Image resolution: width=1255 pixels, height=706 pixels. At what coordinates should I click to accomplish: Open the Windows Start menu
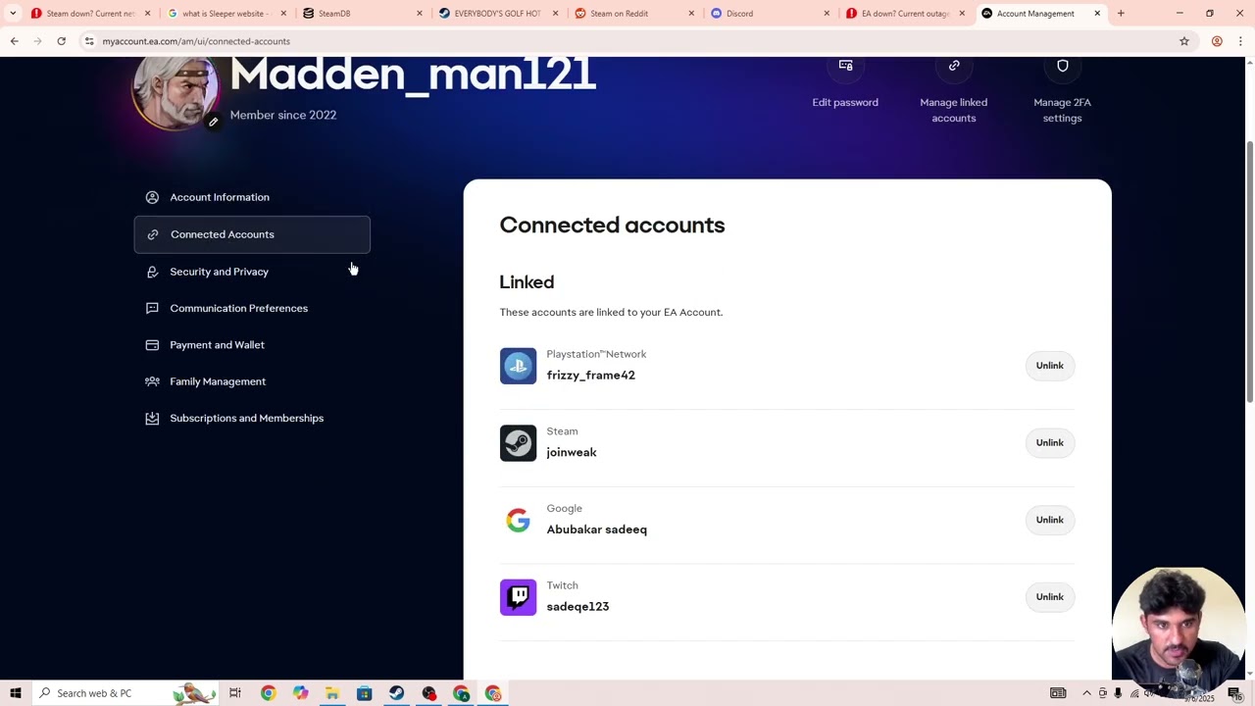click(16, 693)
